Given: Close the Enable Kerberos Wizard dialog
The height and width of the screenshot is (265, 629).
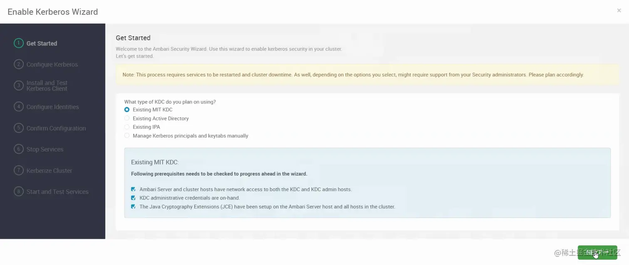Looking at the screenshot, I should point(619,10).
